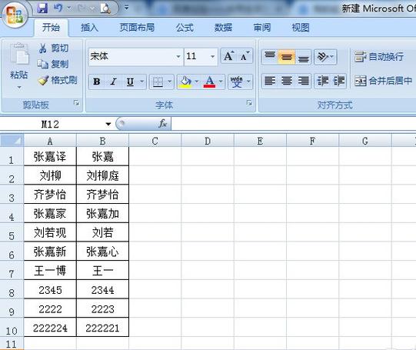Toggle middle vertical alignment
416x350 pixels.
pyautogui.click(x=287, y=56)
